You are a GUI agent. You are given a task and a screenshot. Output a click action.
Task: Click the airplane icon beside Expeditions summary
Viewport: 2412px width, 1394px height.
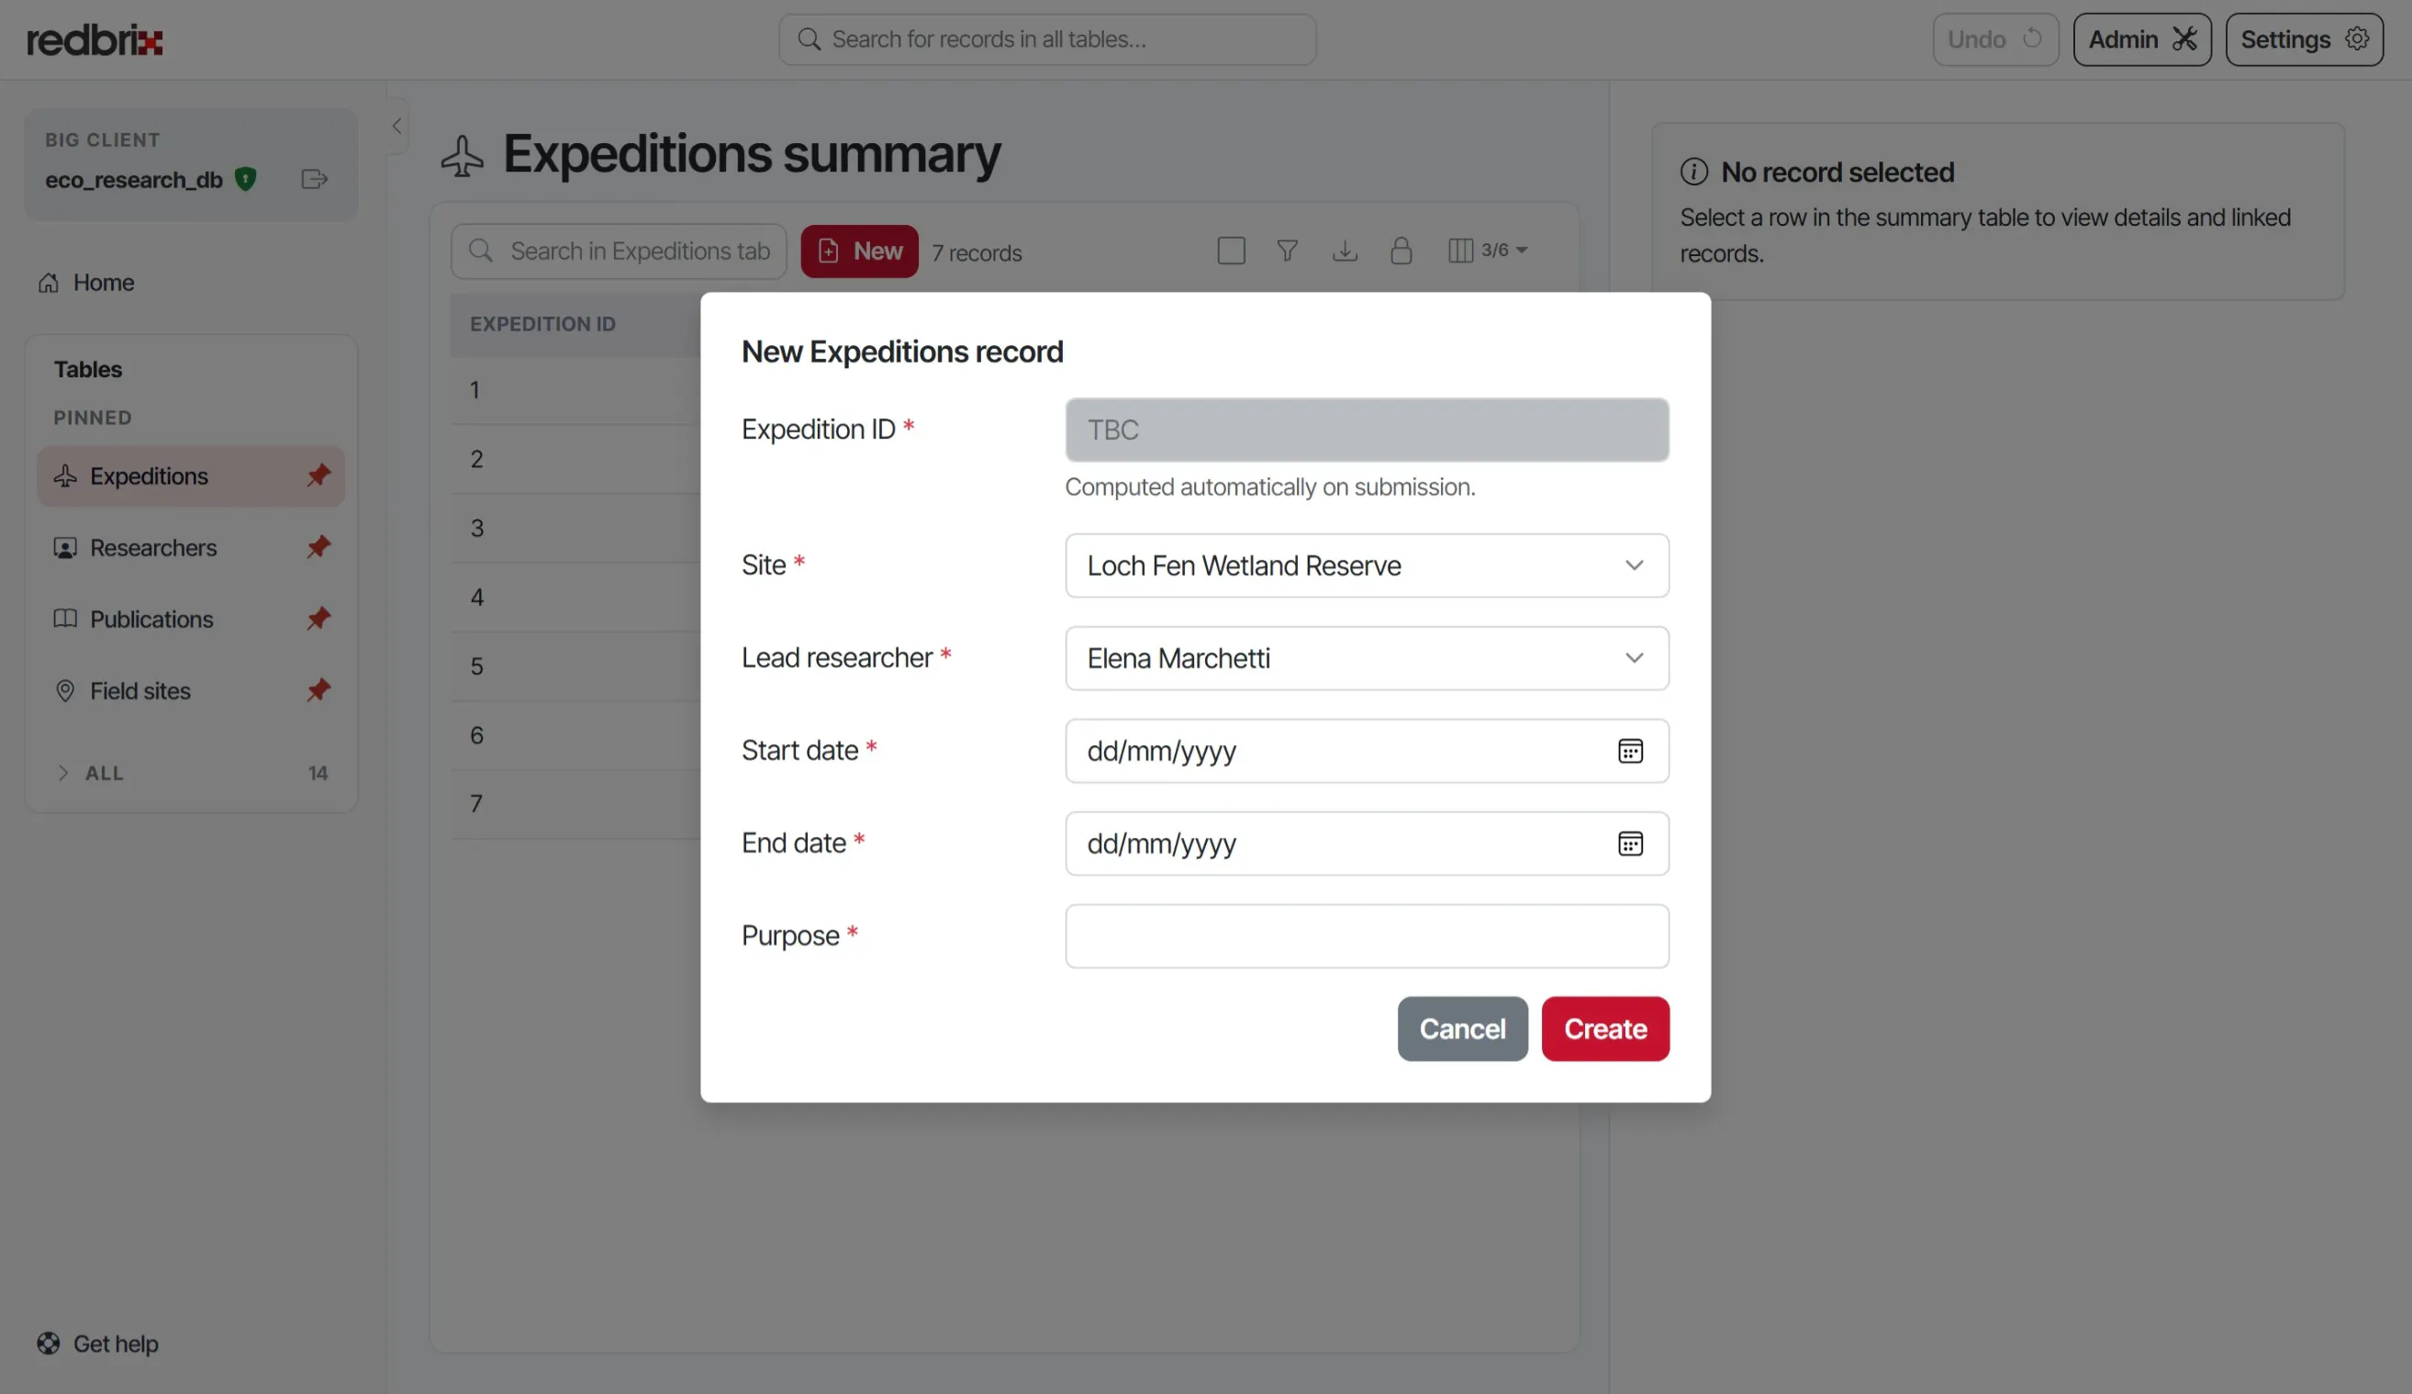(463, 156)
